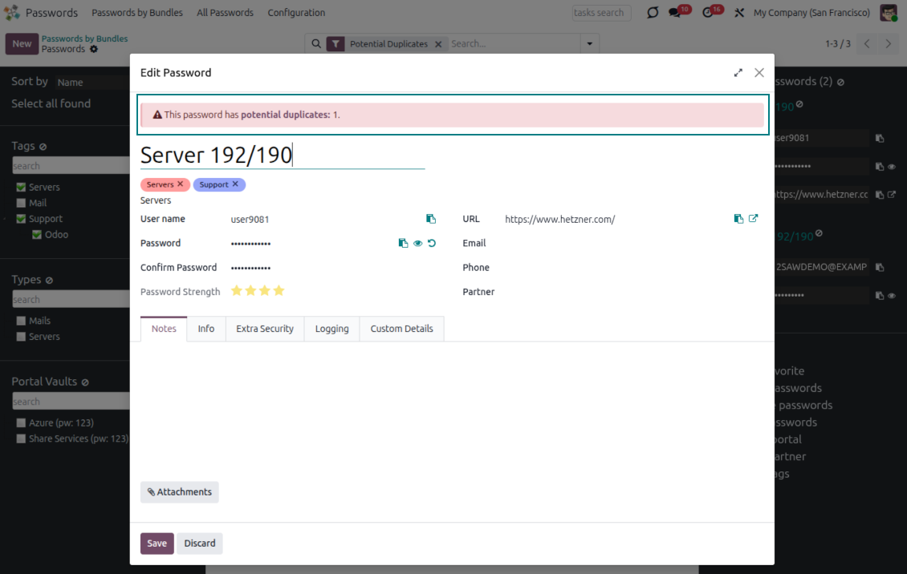Open the Hetzner URL external link
The image size is (907, 574).
[x=753, y=219]
